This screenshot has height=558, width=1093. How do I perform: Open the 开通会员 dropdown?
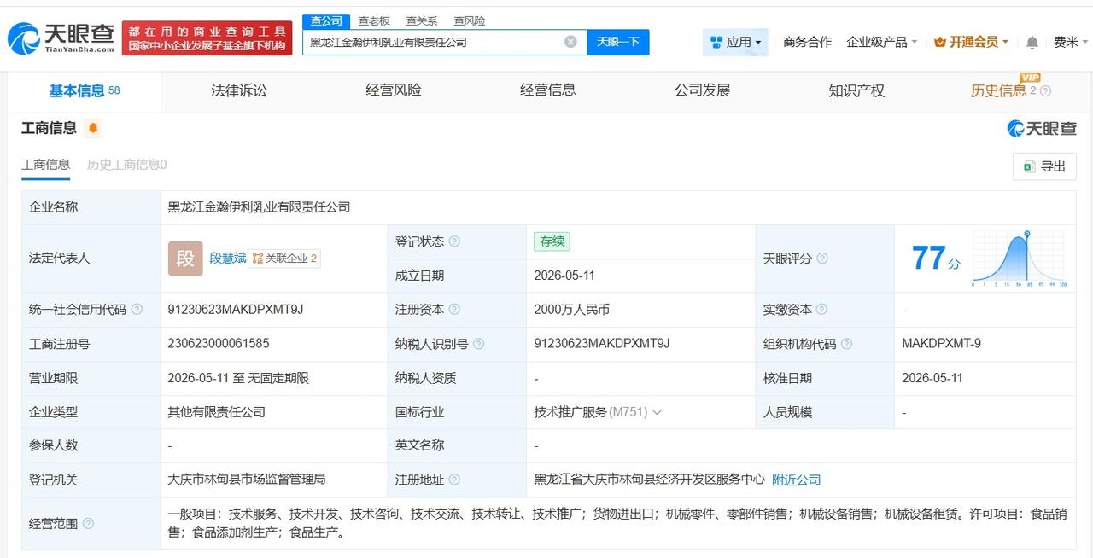[972, 42]
